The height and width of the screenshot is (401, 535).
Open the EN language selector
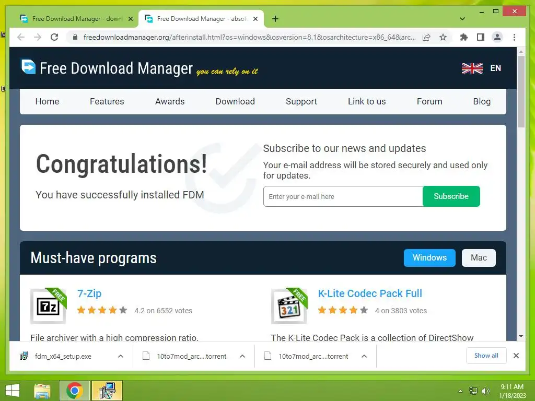(x=495, y=68)
